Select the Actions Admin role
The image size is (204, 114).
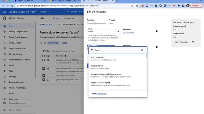[117, 59]
